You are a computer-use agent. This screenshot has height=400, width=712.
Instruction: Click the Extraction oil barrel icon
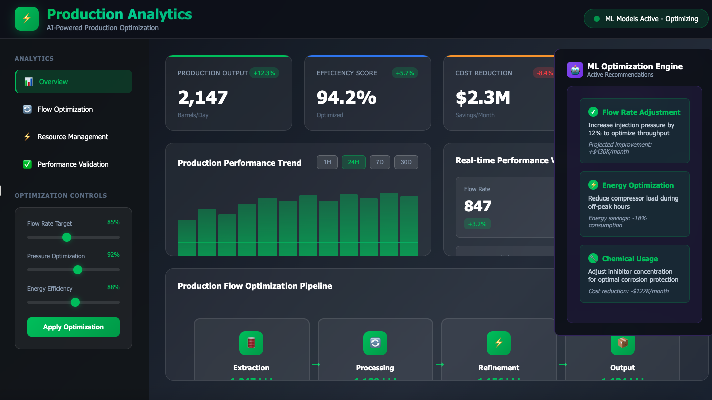pyautogui.click(x=251, y=343)
